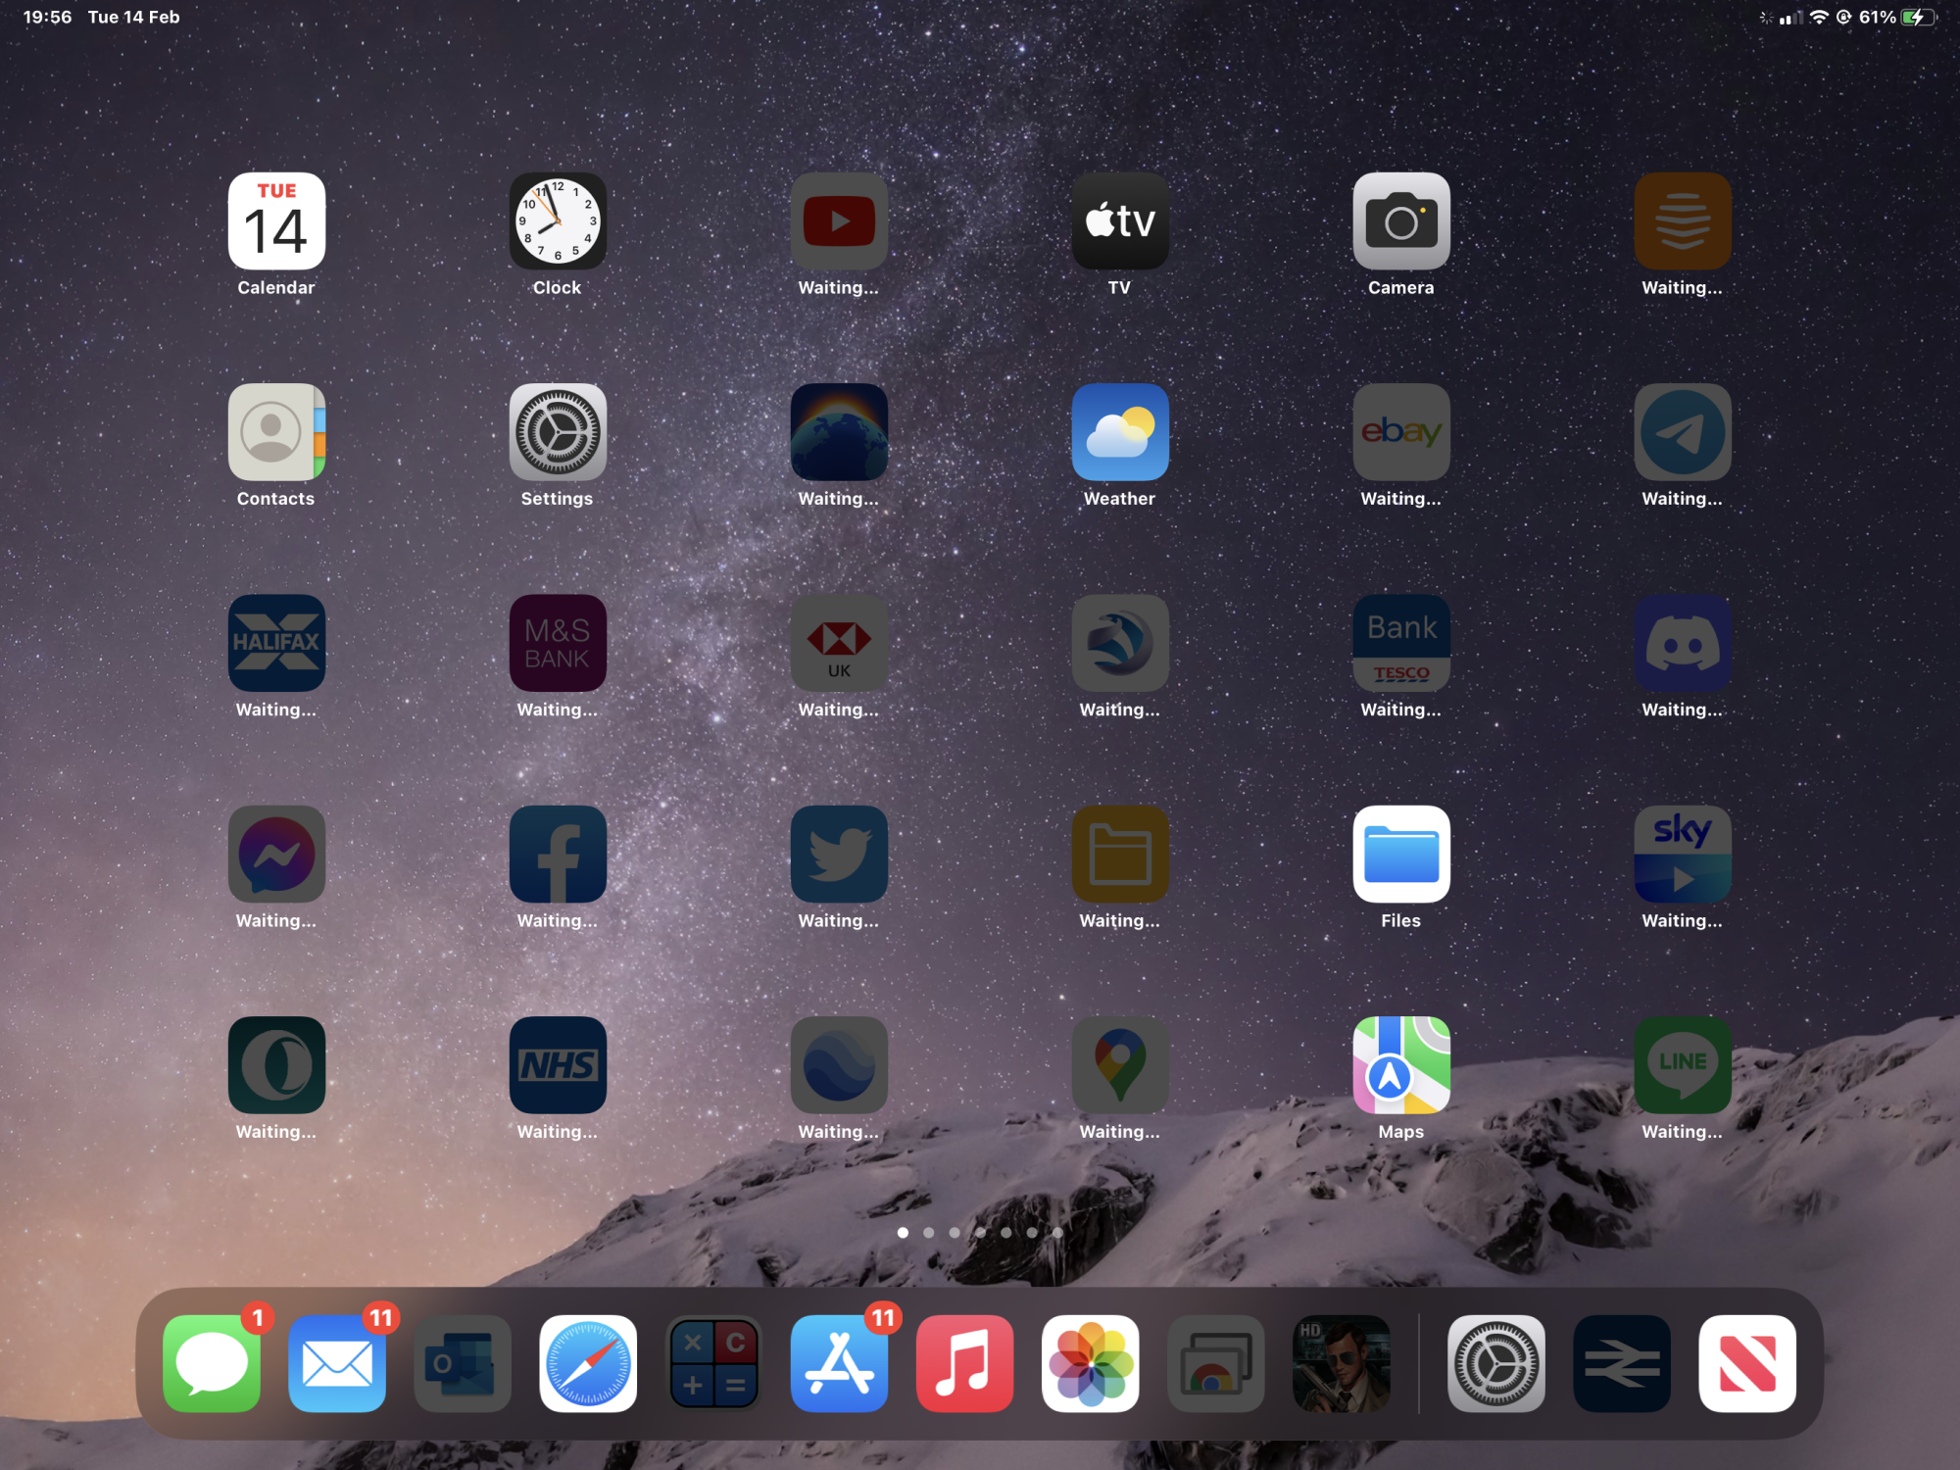Tap the Telegram app icon
The width and height of the screenshot is (1960, 1470).
pos(1683,432)
